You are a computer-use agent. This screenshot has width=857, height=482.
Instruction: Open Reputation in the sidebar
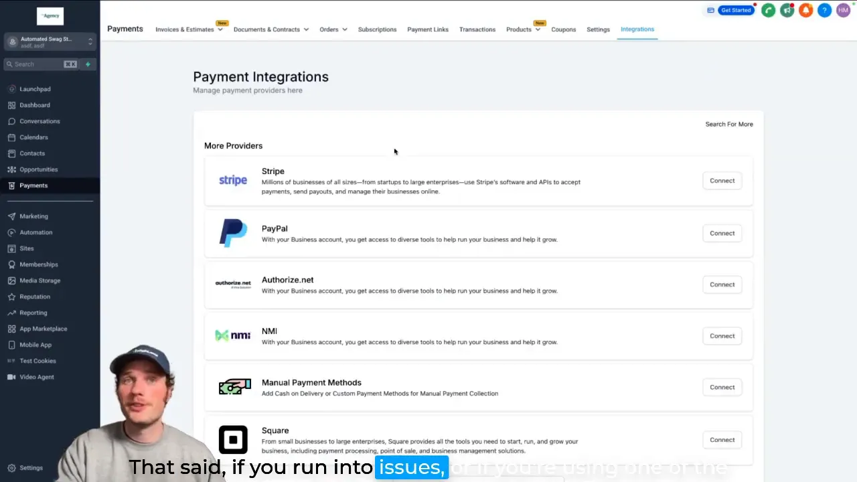pyautogui.click(x=35, y=297)
